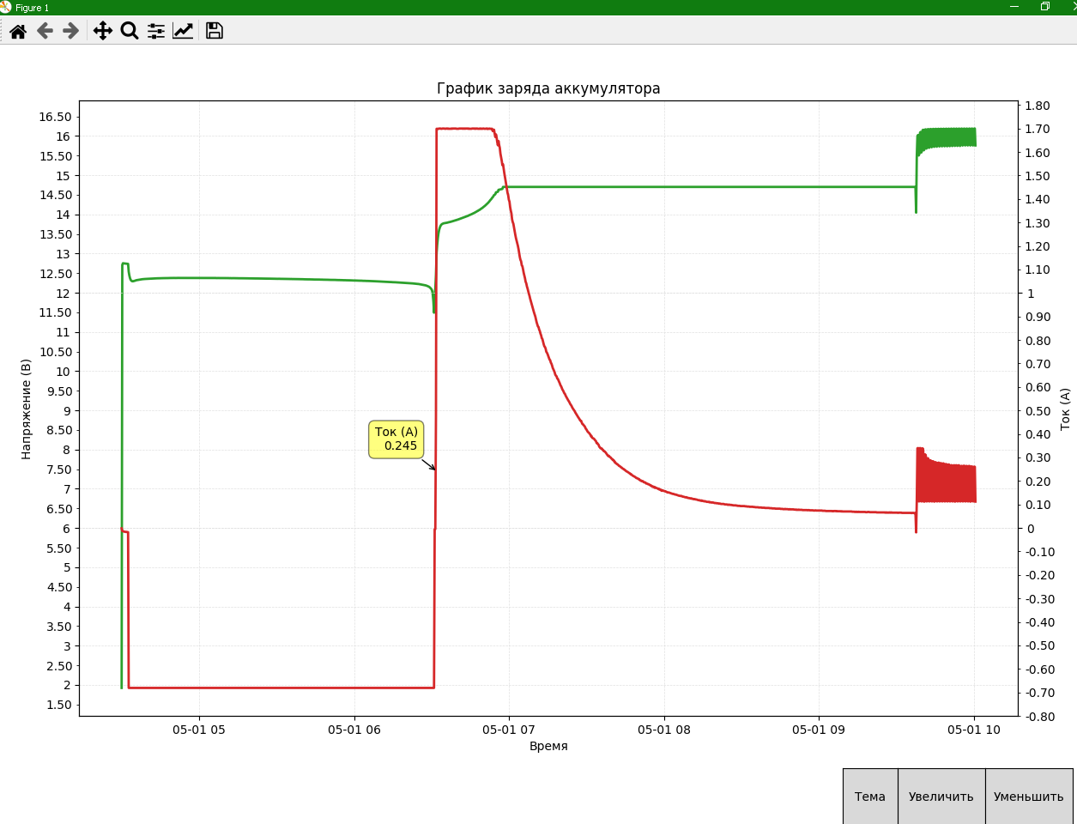Click the Время axis label
This screenshot has height=824, width=1077.
pos(548,746)
